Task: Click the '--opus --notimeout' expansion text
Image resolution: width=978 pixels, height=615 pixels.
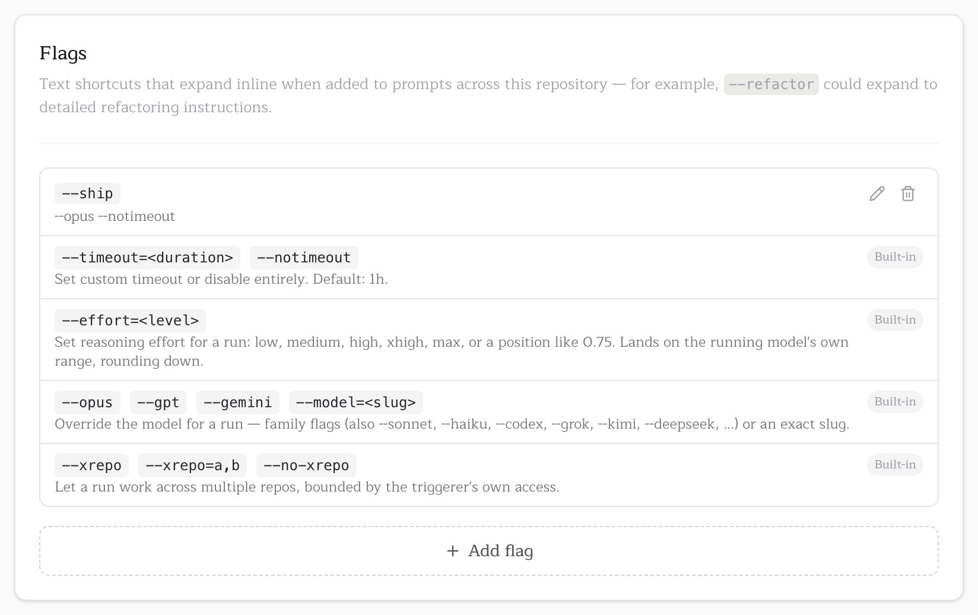Action: pos(115,216)
